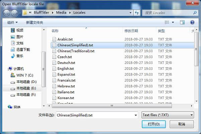The width and height of the screenshot is (201, 134).
Task: Expand the file name history dropdown
Action: [136, 115]
